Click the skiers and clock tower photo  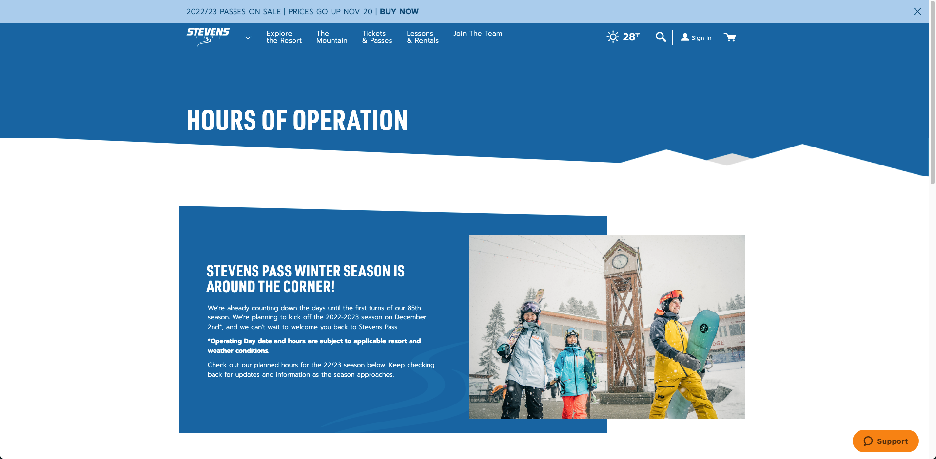pos(607,327)
